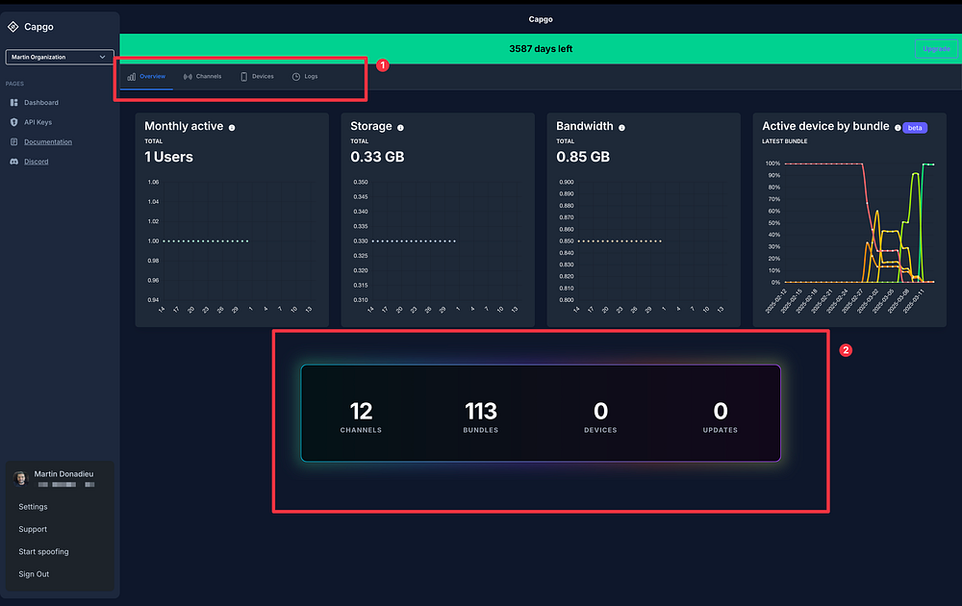
Task: Click the 0.33 GB storage total
Action: click(x=377, y=157)
